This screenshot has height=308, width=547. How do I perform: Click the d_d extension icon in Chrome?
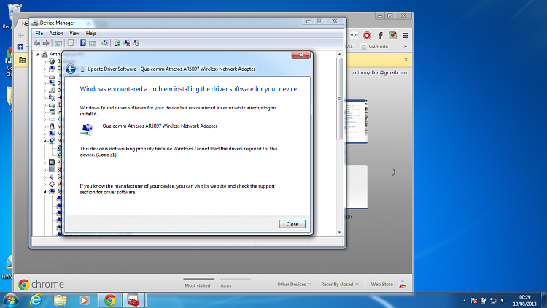point(354,35)
